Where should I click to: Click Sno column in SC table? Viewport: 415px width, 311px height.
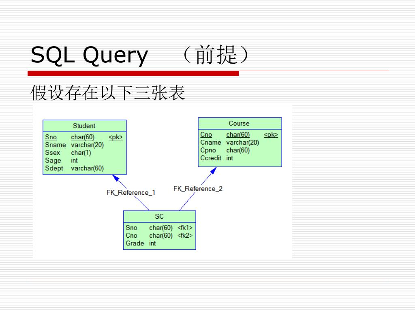pyautogui.click(x=131, y=228)
